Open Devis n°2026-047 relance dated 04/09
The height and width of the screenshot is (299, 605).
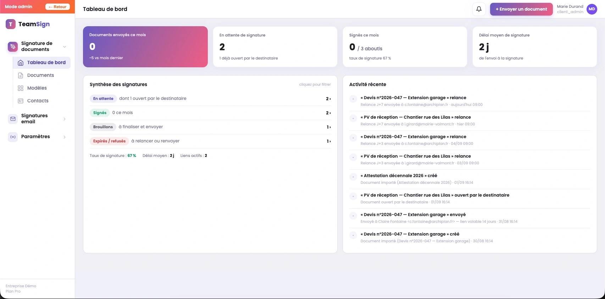pos(470,140)
